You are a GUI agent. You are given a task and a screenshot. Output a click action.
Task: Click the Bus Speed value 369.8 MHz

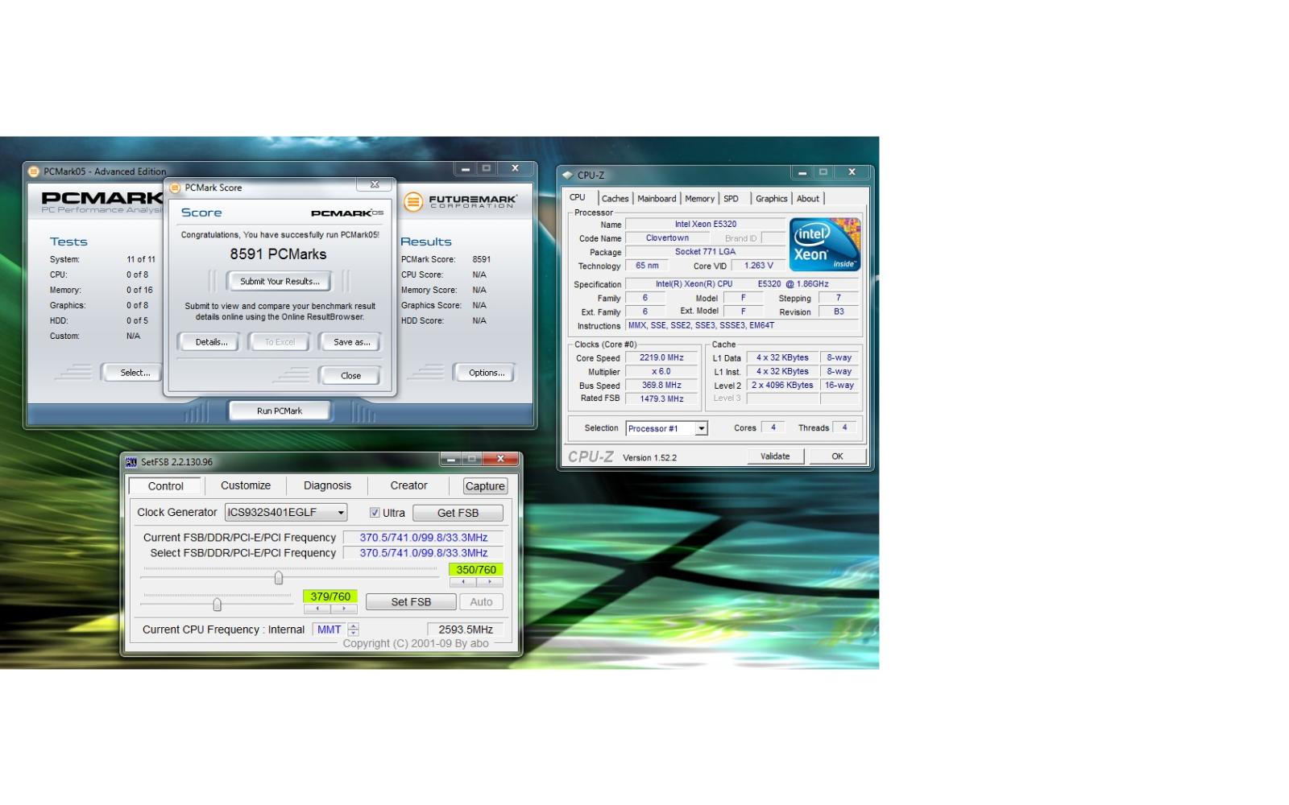point(661,385)
